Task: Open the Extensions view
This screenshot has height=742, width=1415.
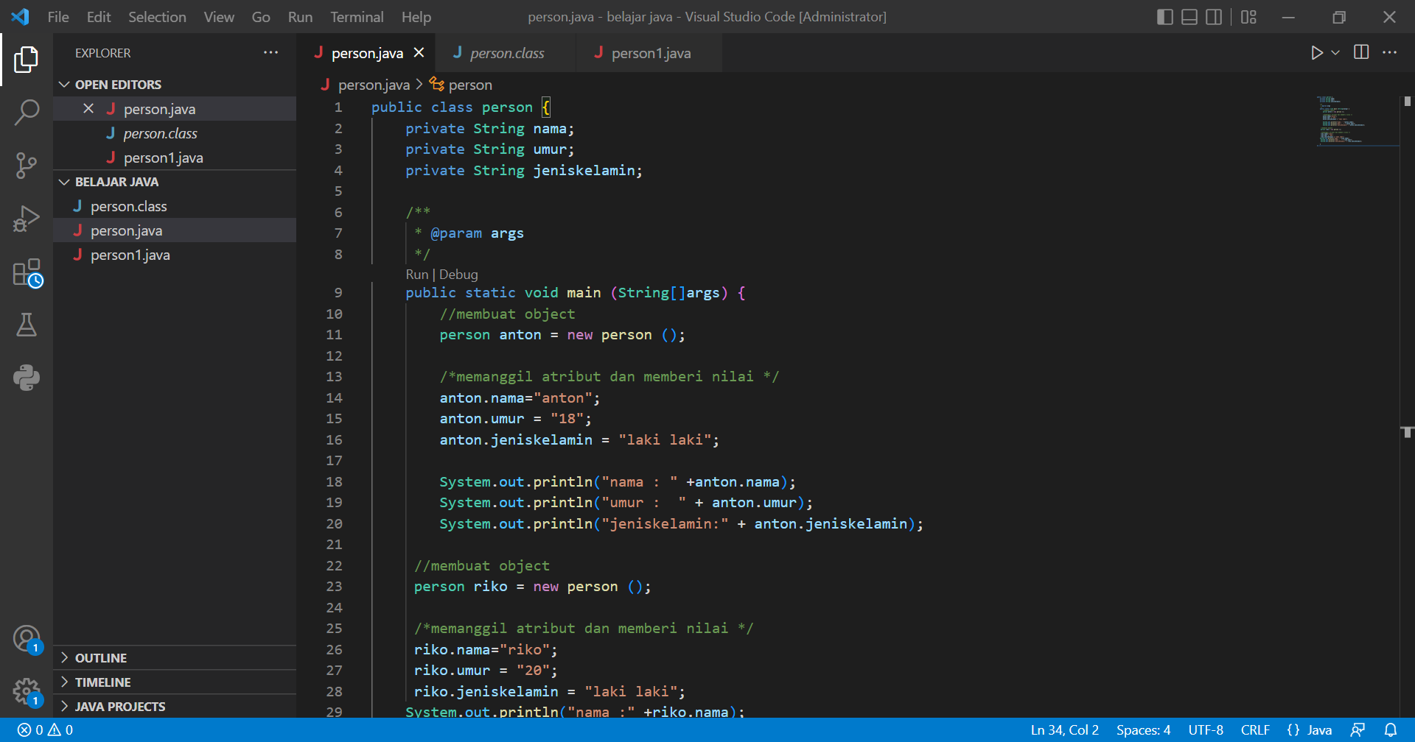Action: [27, 272]
